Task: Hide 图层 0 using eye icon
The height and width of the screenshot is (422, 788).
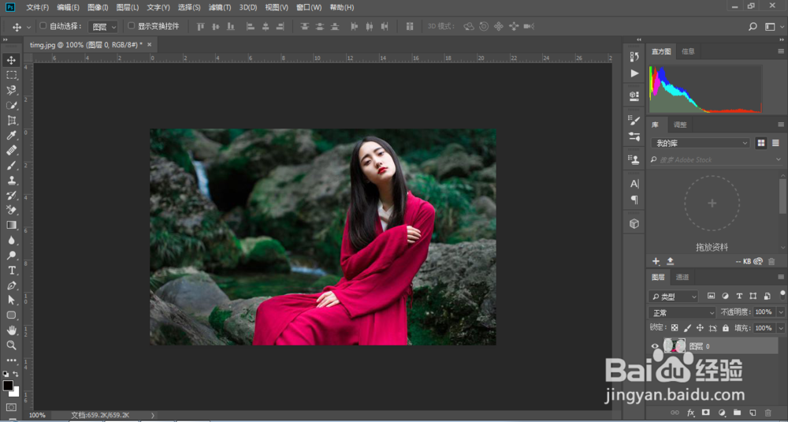Action: (655, 346)
